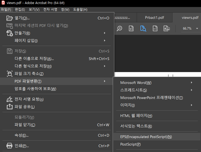Click the 66.7% zoom value field
This screenshot has height=152, width=201.
tap(187, 29)
